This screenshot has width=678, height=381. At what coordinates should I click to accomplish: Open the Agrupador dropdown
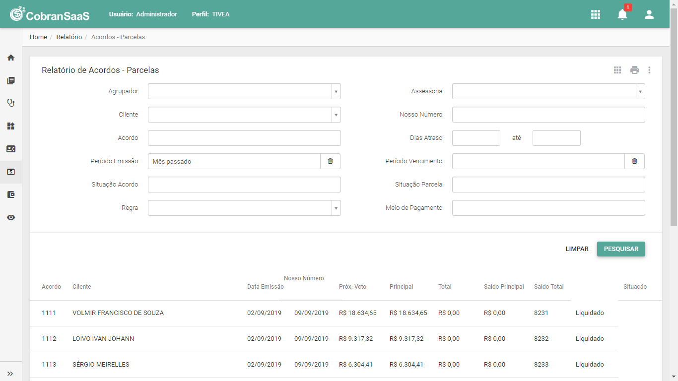pyautogui.click(x=244, y=91)
